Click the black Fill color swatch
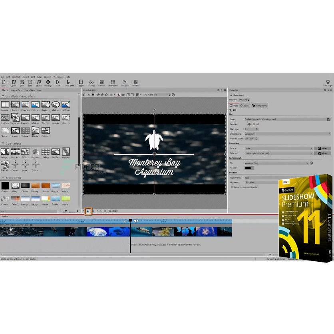The image size is (334, 334). (x=249, y=168)
